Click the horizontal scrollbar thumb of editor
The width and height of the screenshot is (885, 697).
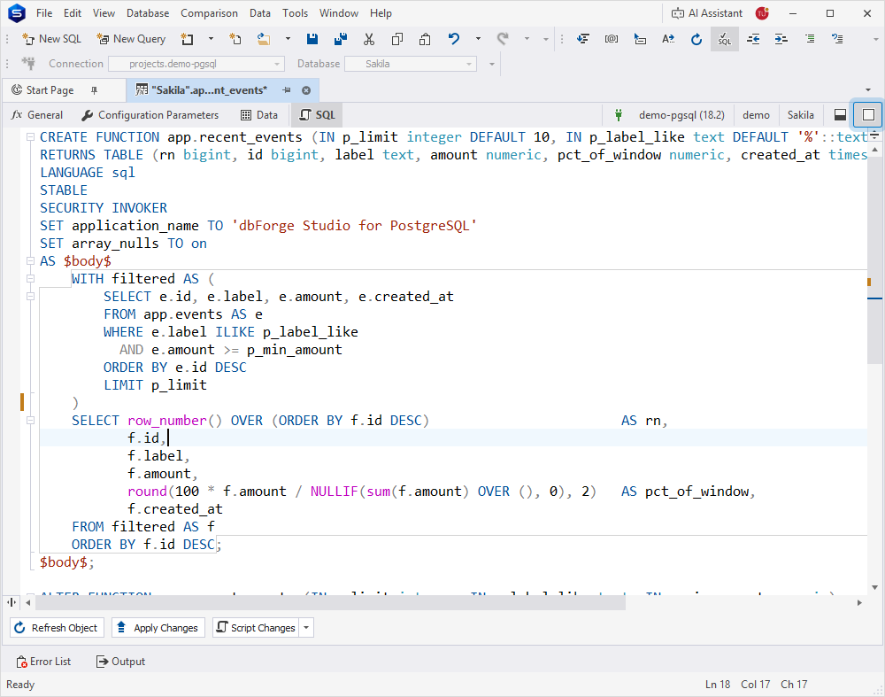[x=331, y=602]
